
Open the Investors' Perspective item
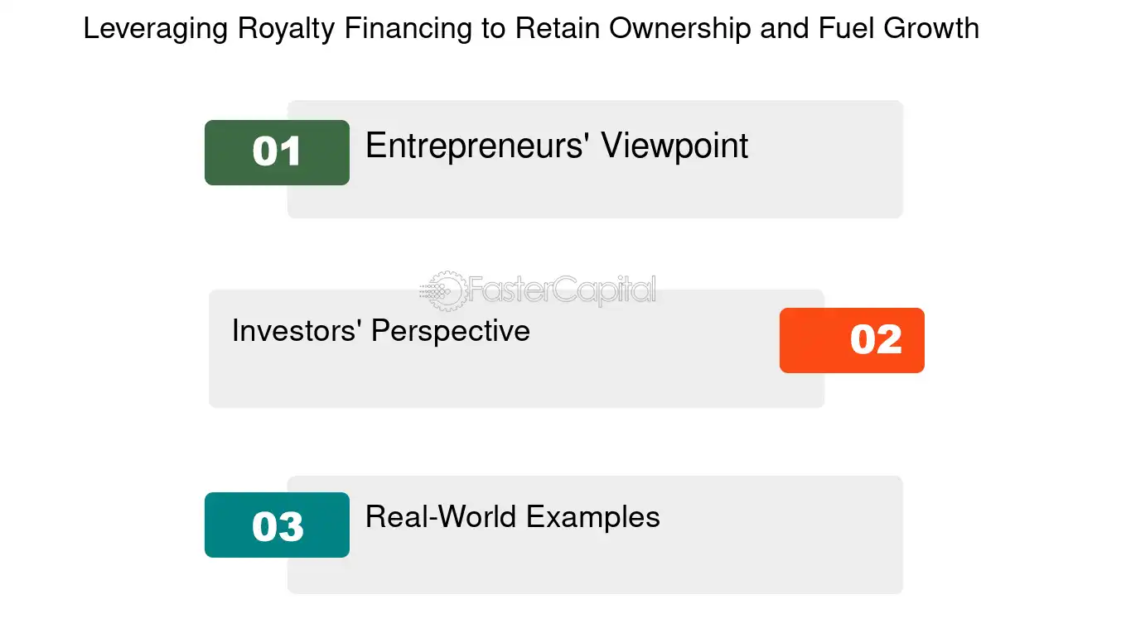click(516, 348)
